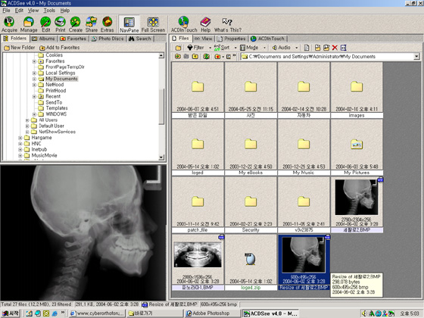Expand the Hargame folder node
Screen dimensions: 424x318
(x=20, y=138)
